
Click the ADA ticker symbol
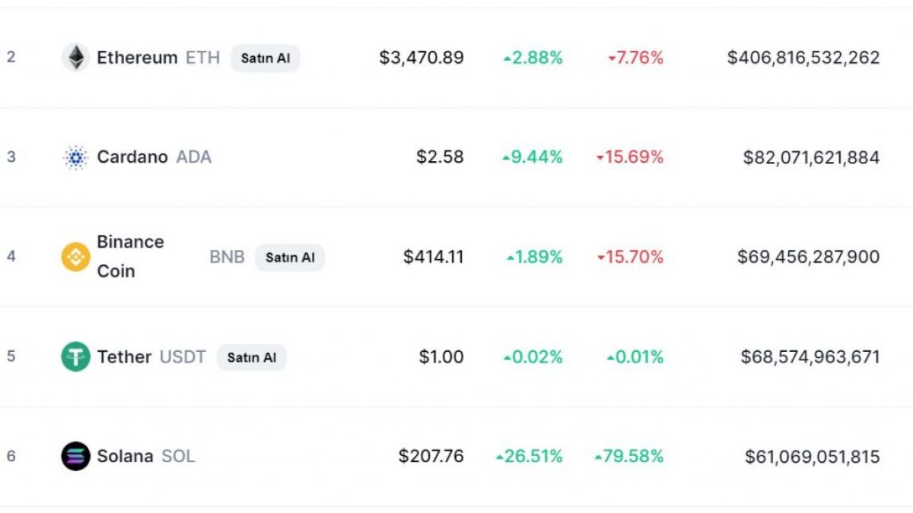click(x=194, y=157)
